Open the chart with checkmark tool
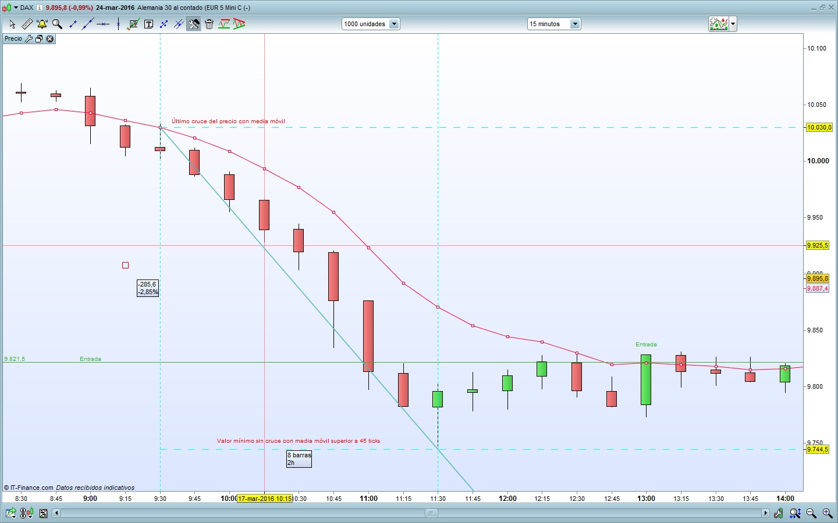This screenshot has width=838, height=523. coord(133,24)
